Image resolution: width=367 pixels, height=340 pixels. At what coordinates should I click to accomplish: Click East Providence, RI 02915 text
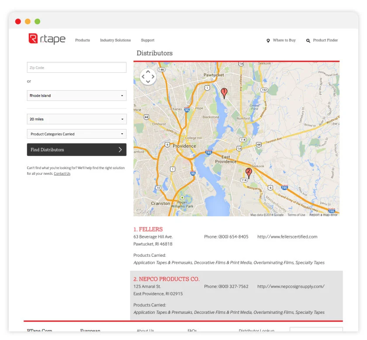pos(158,294)
